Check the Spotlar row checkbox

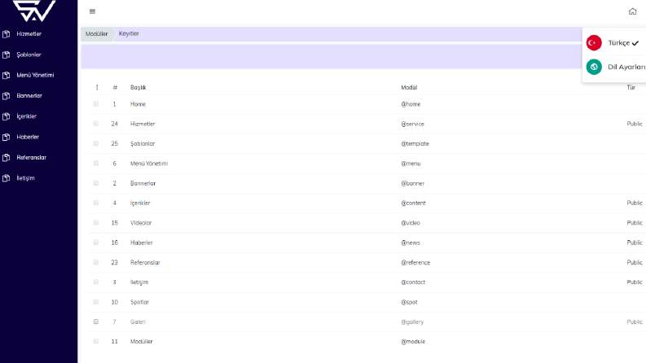click(x=96, y=302)
